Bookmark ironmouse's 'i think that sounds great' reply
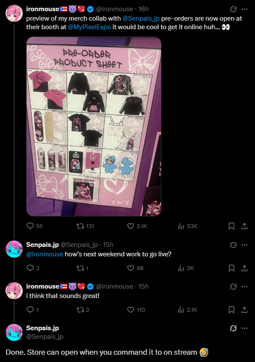Screen dimensions: 255x362 231,310
